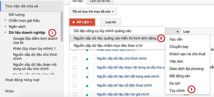Screen dimensions: 214x97
Task: Toggle the 'Dữ liệu doanh nghiệp' arrow
Action: coord(6,32)
